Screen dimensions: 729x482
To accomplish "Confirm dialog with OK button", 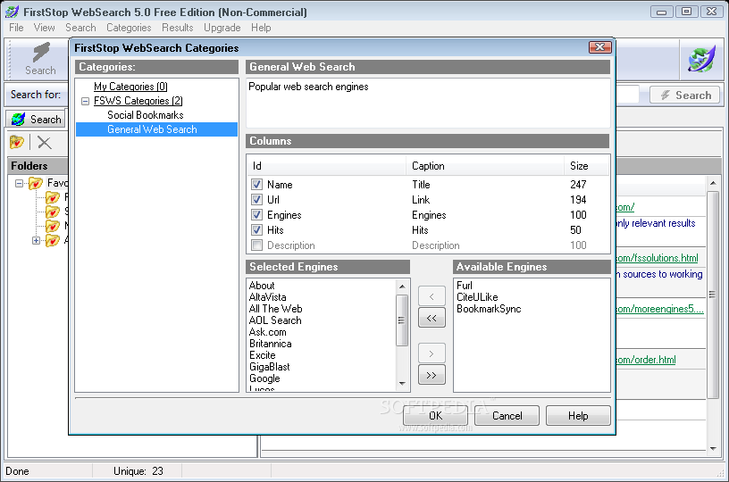I will click(x=435, y=416).
